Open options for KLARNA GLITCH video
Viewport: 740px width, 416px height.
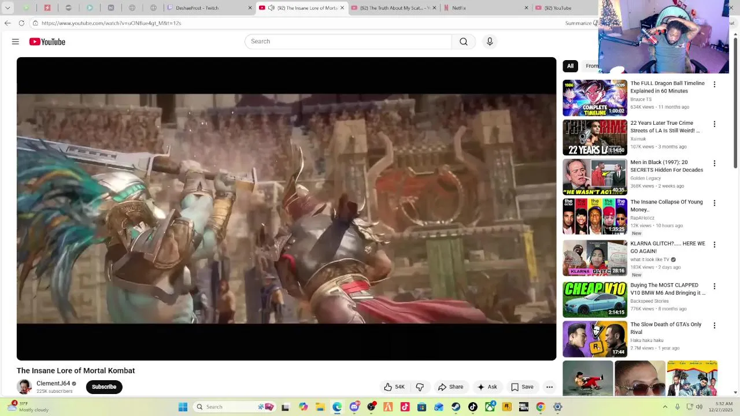715,245
